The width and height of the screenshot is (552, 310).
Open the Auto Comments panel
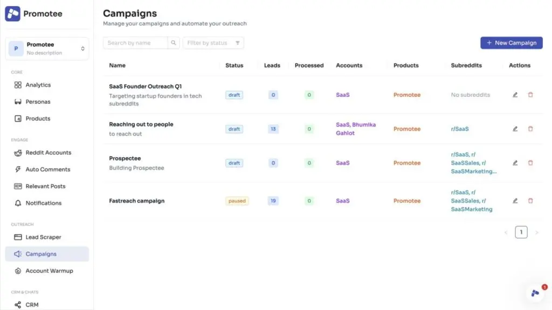tap(48, 169)
